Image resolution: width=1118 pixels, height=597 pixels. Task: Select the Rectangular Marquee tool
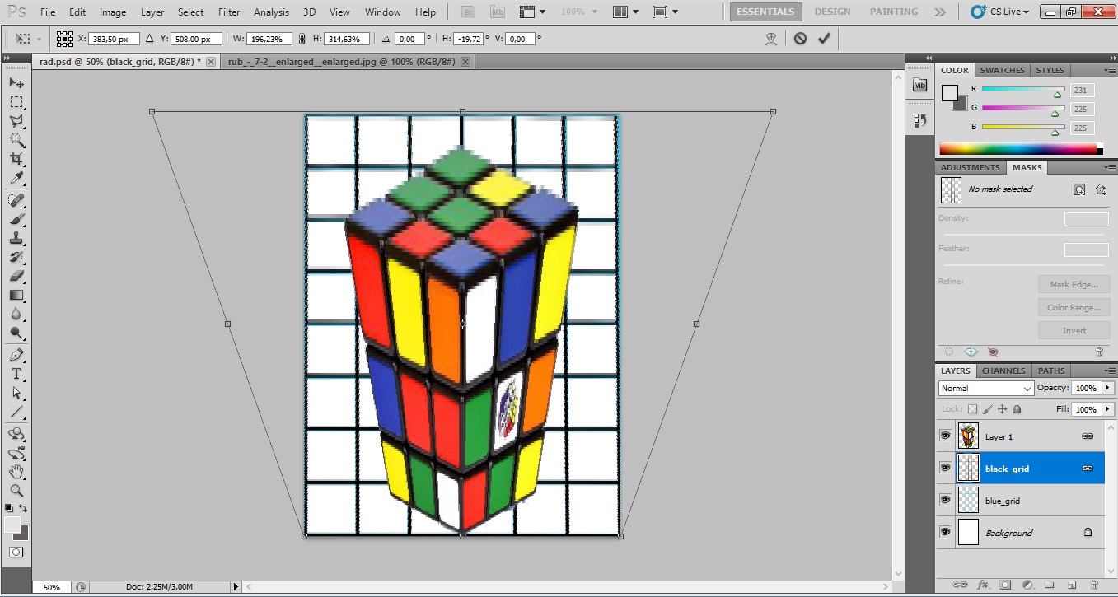[x=16, y=102]
